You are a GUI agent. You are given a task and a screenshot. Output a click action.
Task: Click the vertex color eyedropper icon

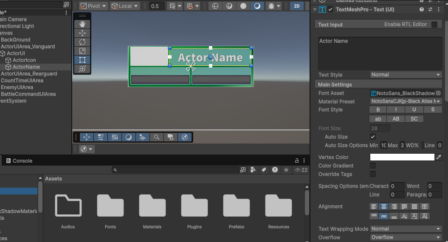[x=439, y=157]
